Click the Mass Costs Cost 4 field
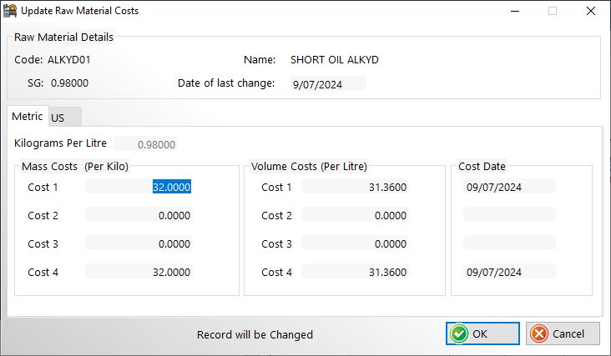The image size is (611, 356). pos(139,272)
